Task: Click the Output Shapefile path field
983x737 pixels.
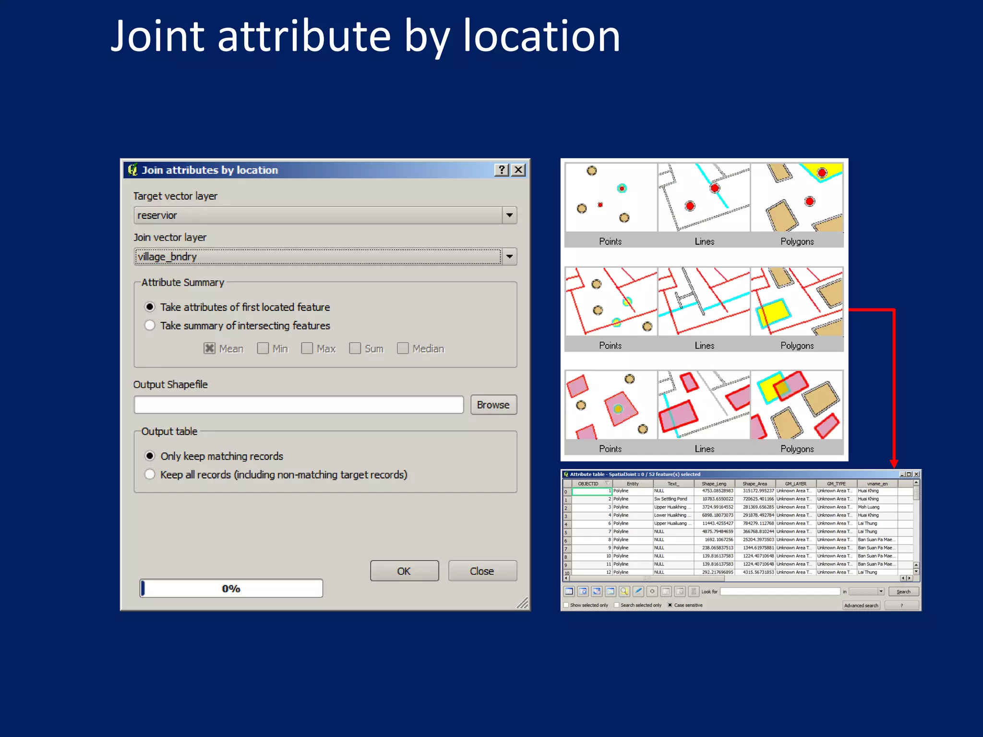Action: [x=299, y=405]
